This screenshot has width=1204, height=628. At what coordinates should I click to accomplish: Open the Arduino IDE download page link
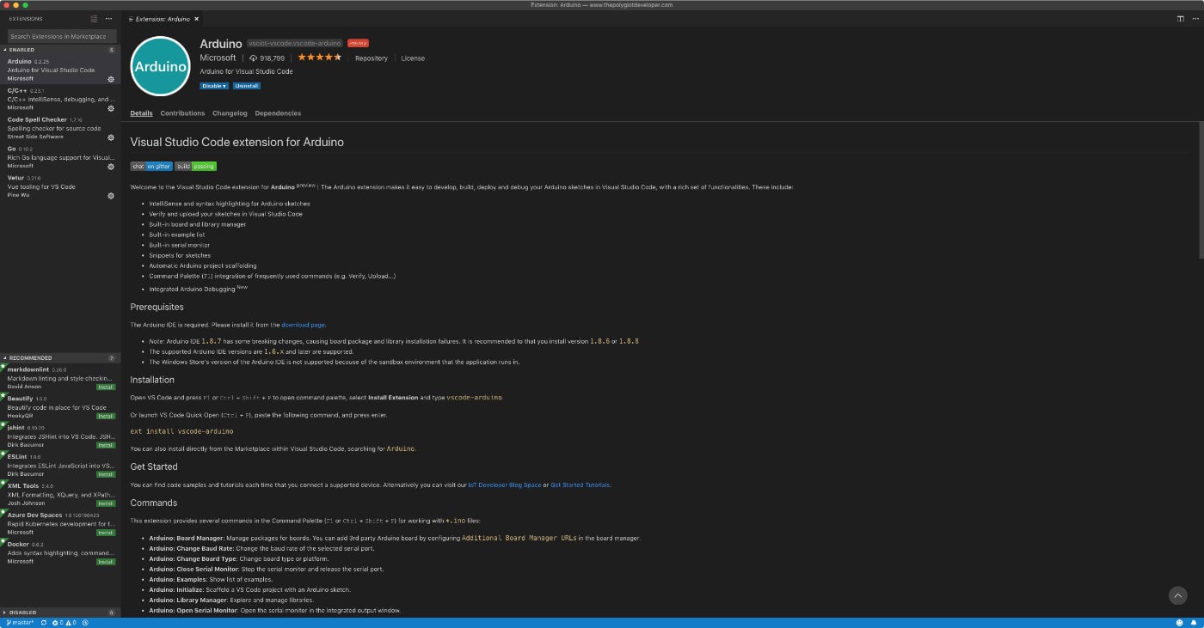tap(303, 325)
